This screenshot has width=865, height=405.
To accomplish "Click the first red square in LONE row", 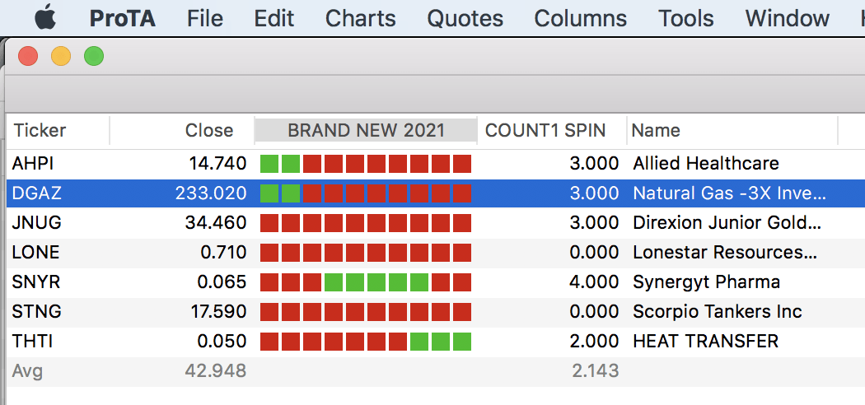I will pyautogui.click(x=269, y=253).
